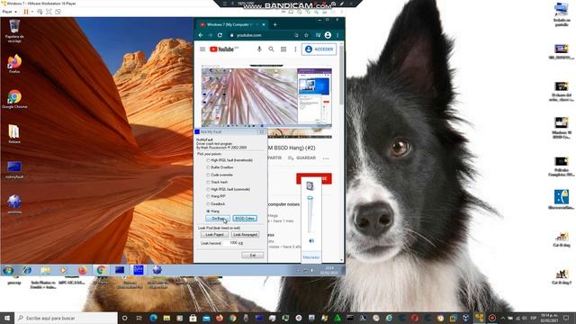576x324 pixels.
Task: Open Mezclador link in volume popup
Action: click(311, 257)
